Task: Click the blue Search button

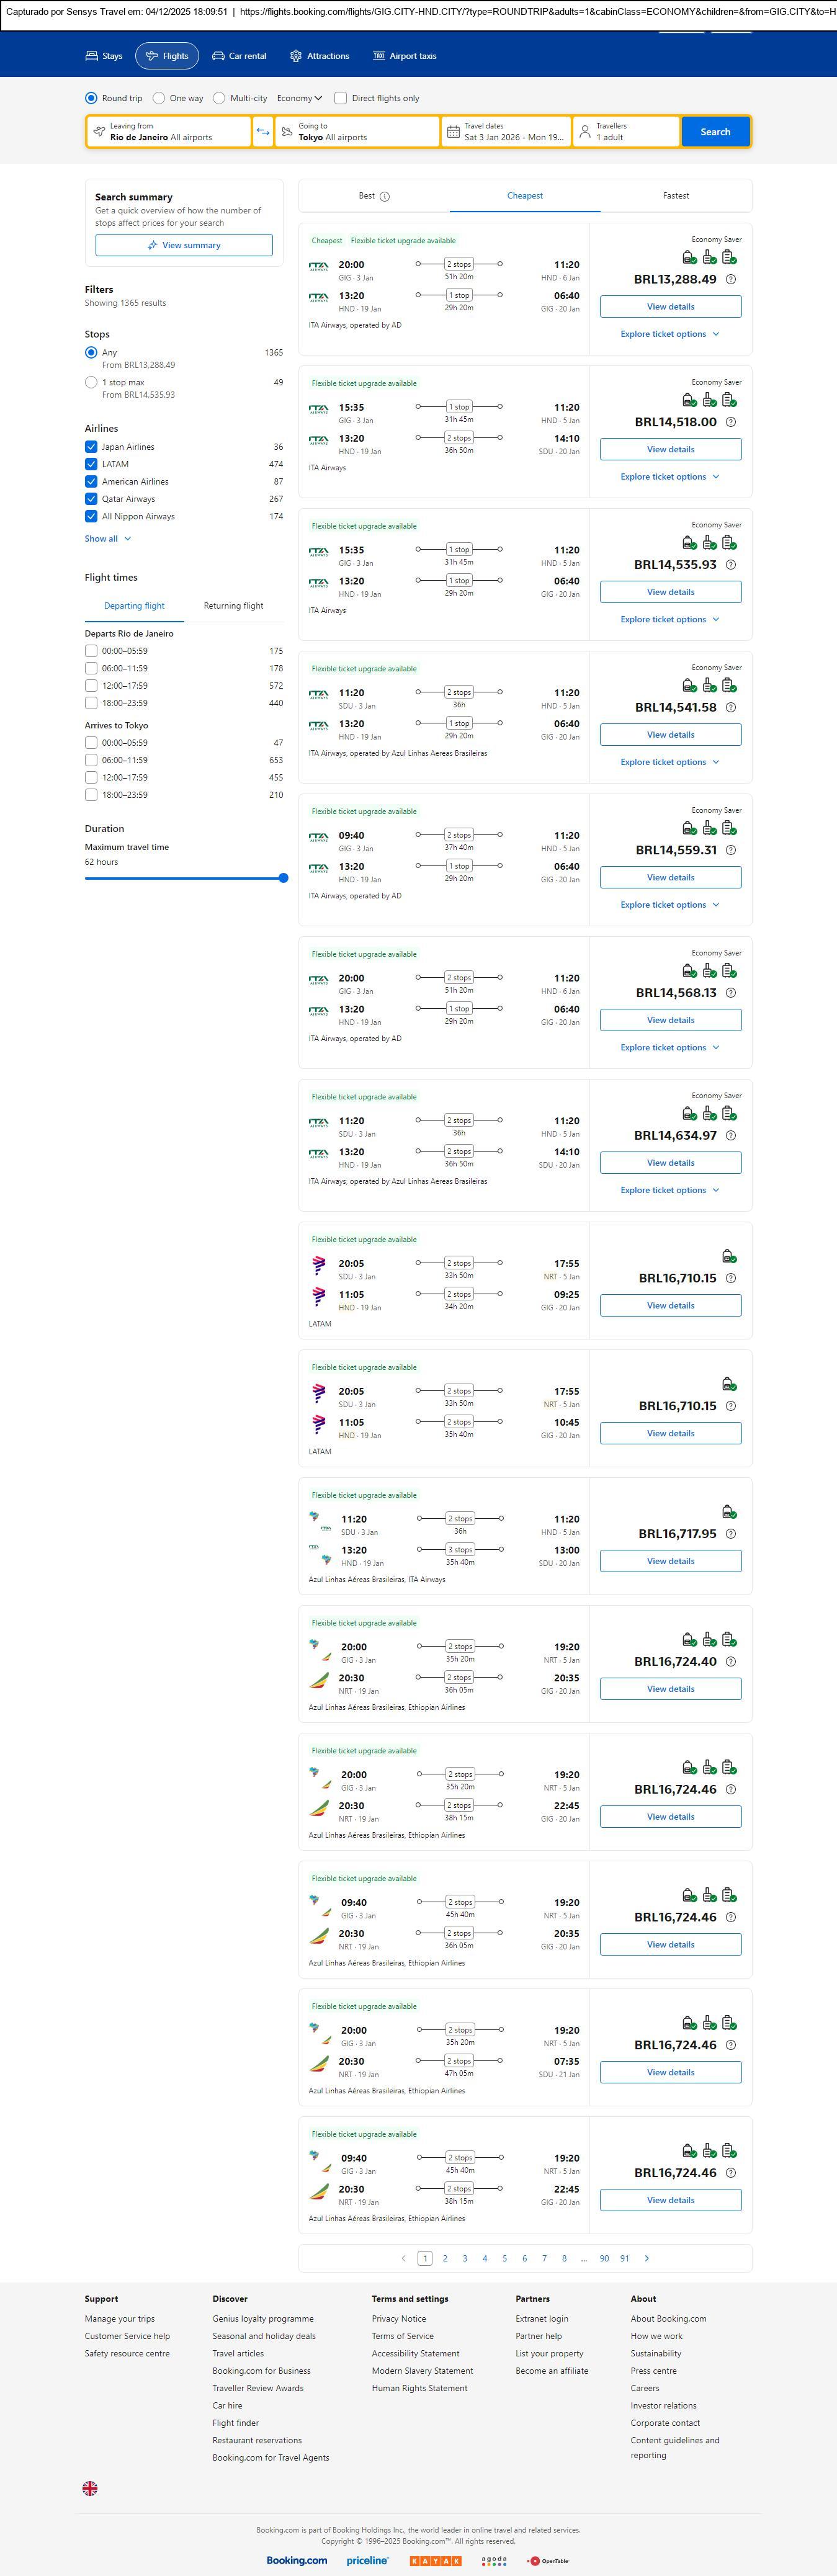Action: [715, 132]
